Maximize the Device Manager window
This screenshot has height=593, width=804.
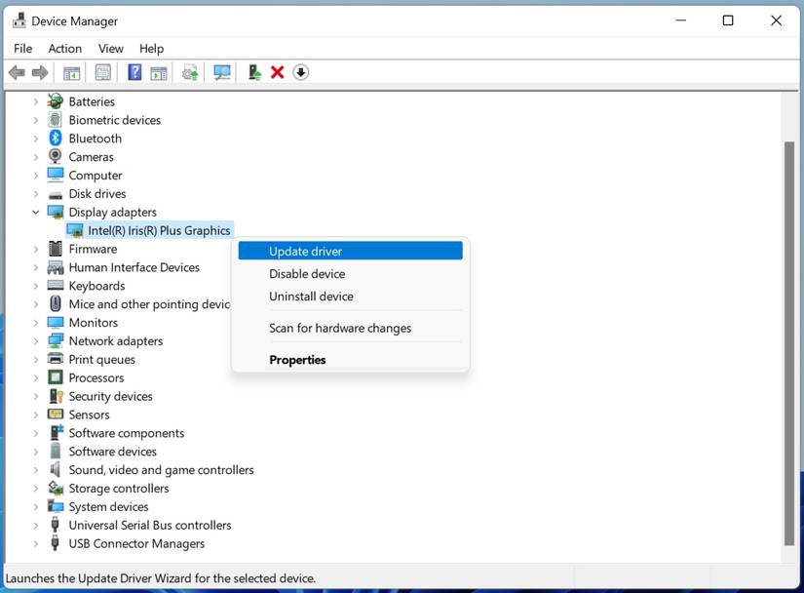tap(728, 20)
